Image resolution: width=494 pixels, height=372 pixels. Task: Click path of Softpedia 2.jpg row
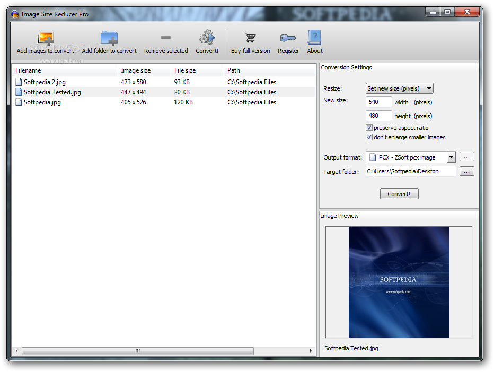click(x=252, y=82)
